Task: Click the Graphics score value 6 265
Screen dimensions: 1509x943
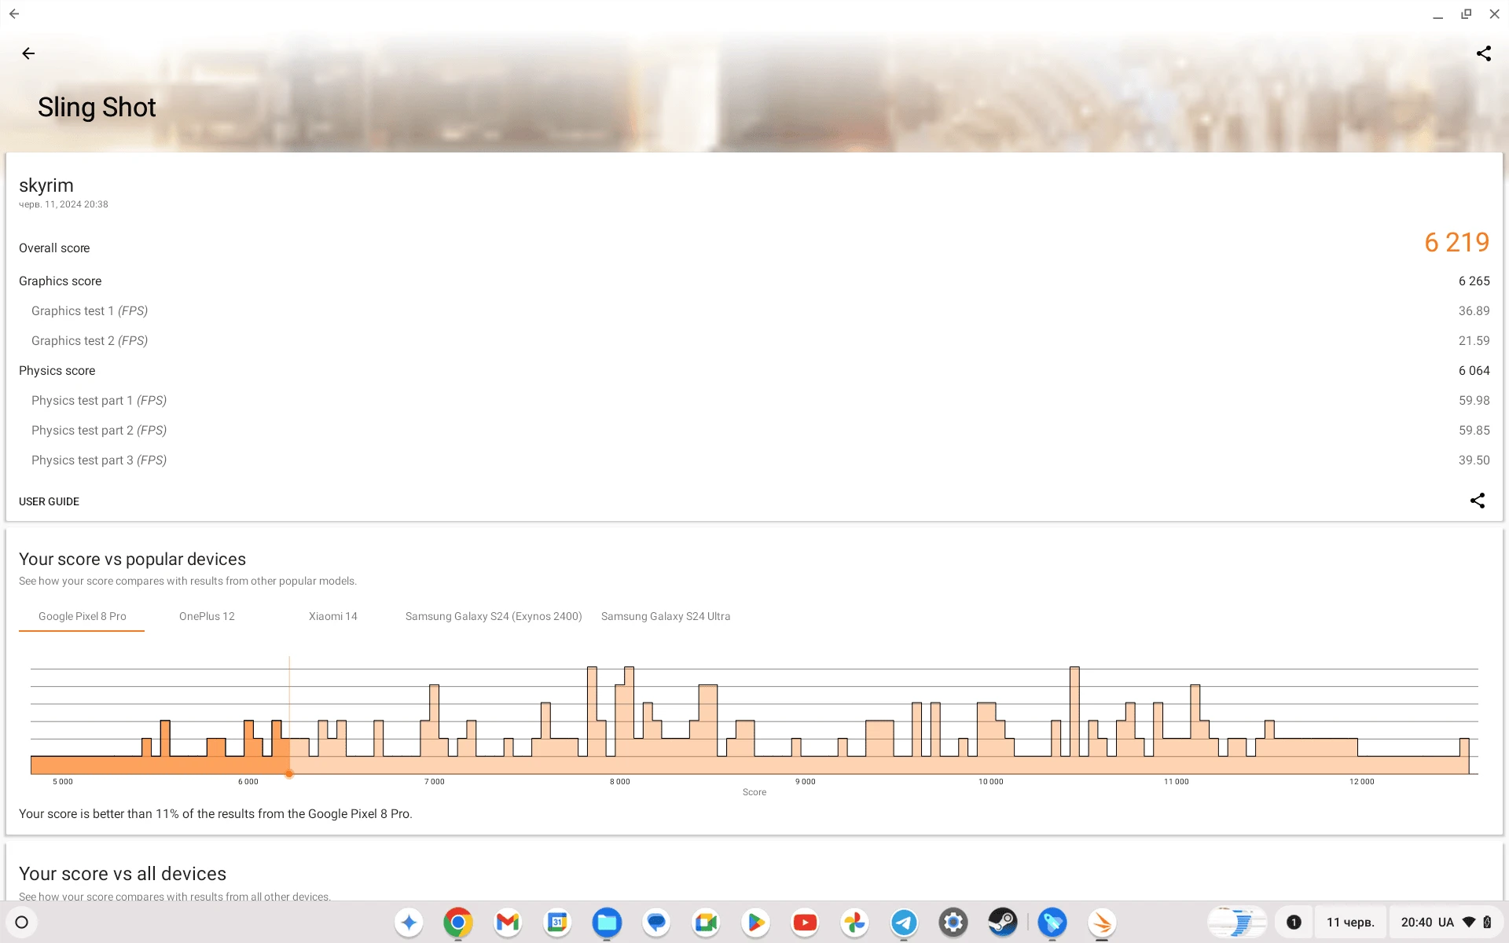Action: (x=1474, y=281)
